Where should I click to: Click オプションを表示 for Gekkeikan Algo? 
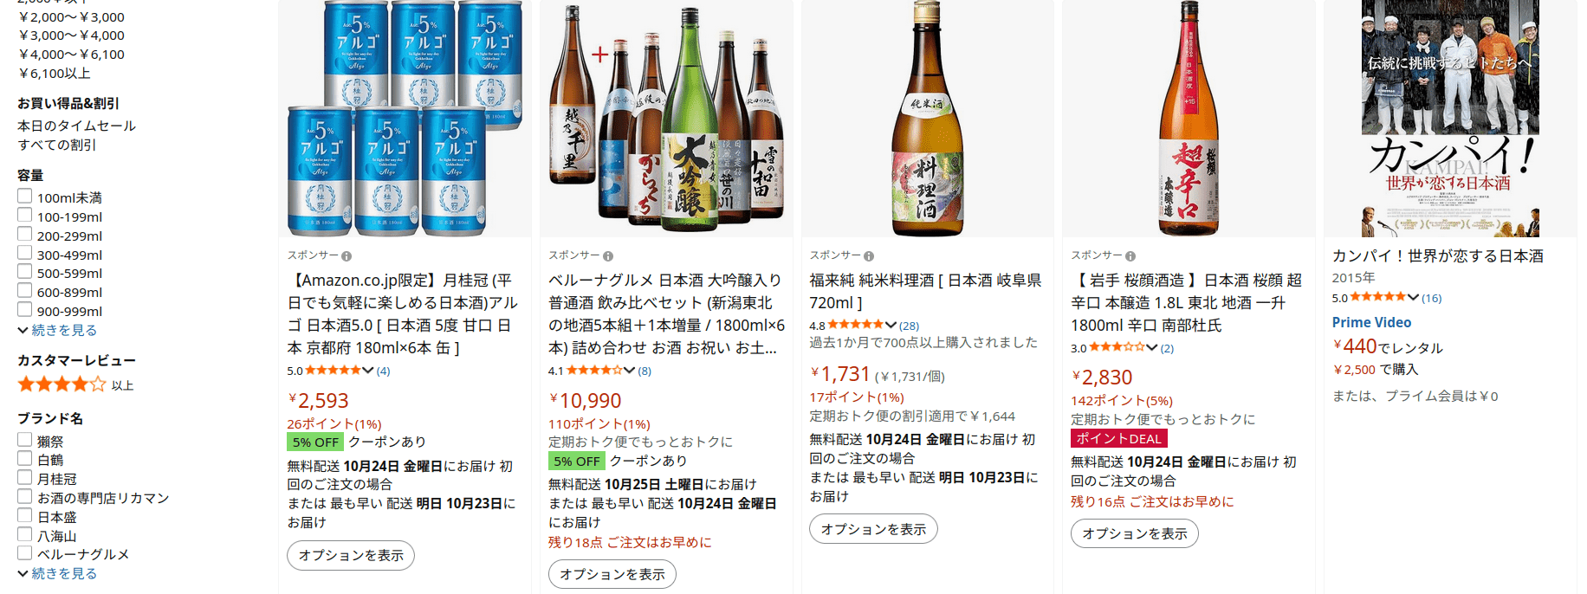351,555
